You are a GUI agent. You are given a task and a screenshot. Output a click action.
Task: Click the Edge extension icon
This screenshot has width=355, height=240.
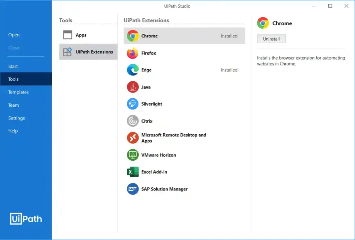pos(133,70)
